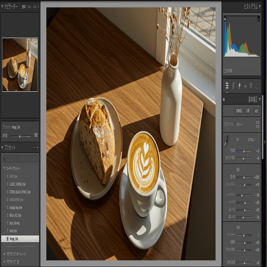
Task: Collapse the right panel side arrow
Action: tap(265, 142)
